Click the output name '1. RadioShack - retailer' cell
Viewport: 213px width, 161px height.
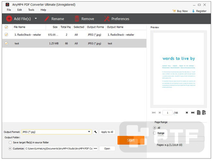[121, 35]
